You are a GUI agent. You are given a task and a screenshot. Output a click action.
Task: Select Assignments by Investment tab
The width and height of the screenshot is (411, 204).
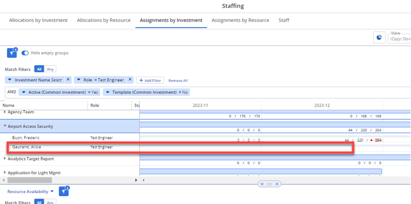click(x=171, y=20)
